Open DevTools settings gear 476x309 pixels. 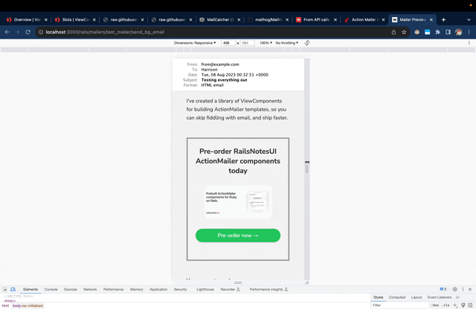pos(454,289)
